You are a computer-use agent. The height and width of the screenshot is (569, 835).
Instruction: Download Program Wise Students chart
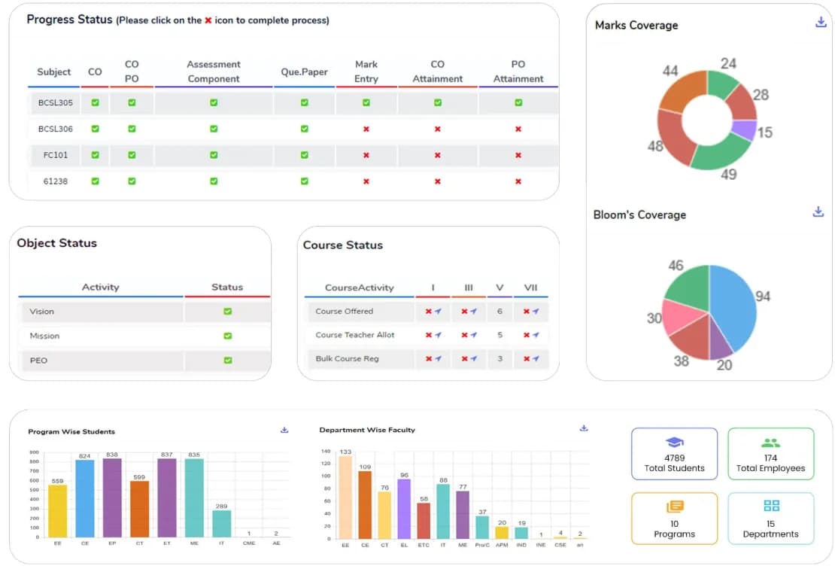click(284, 430)
